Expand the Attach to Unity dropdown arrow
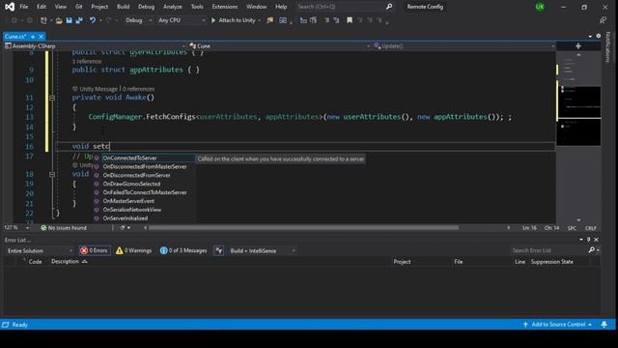The image size is (618, 348). pyautogui.click(x=259, y=20)
